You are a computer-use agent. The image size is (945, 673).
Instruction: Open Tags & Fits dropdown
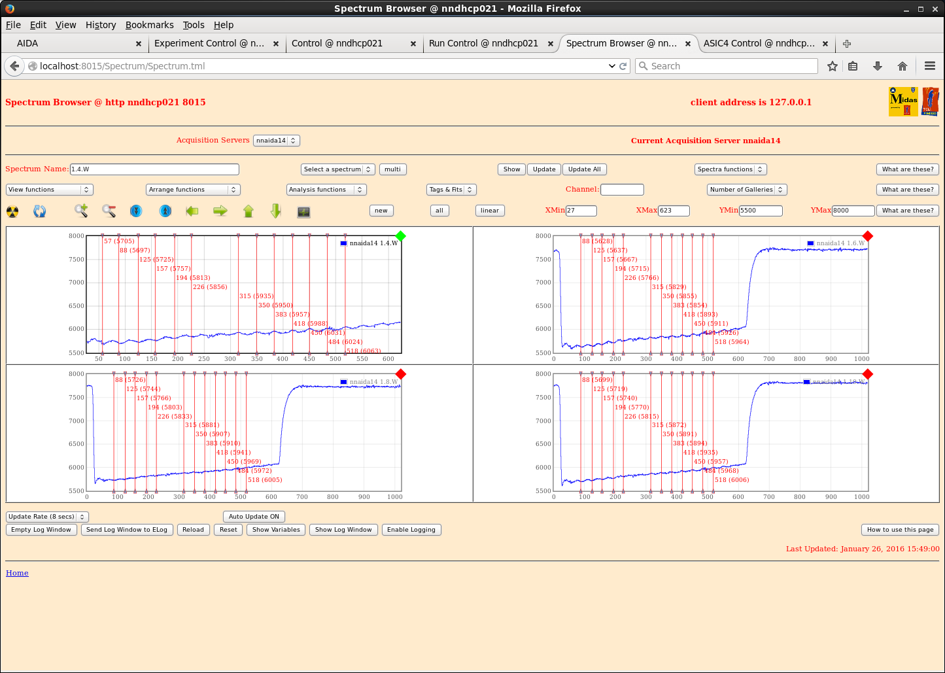451,190
